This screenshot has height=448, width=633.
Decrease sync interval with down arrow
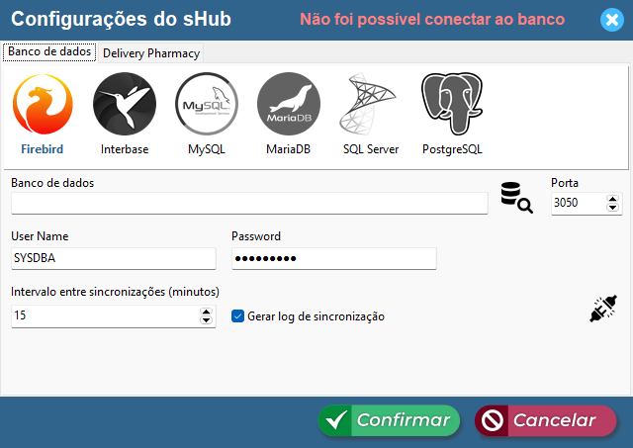[207, 320]
